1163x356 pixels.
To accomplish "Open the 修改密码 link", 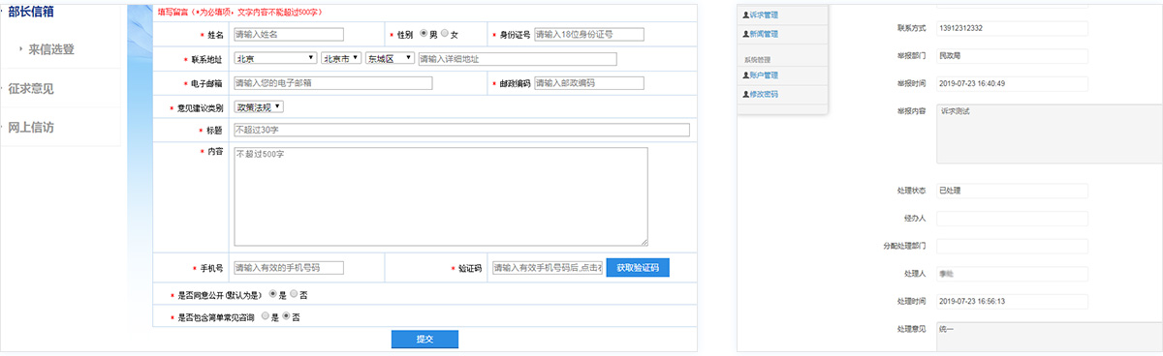I will pyautogui.click(x=764, y=95).
